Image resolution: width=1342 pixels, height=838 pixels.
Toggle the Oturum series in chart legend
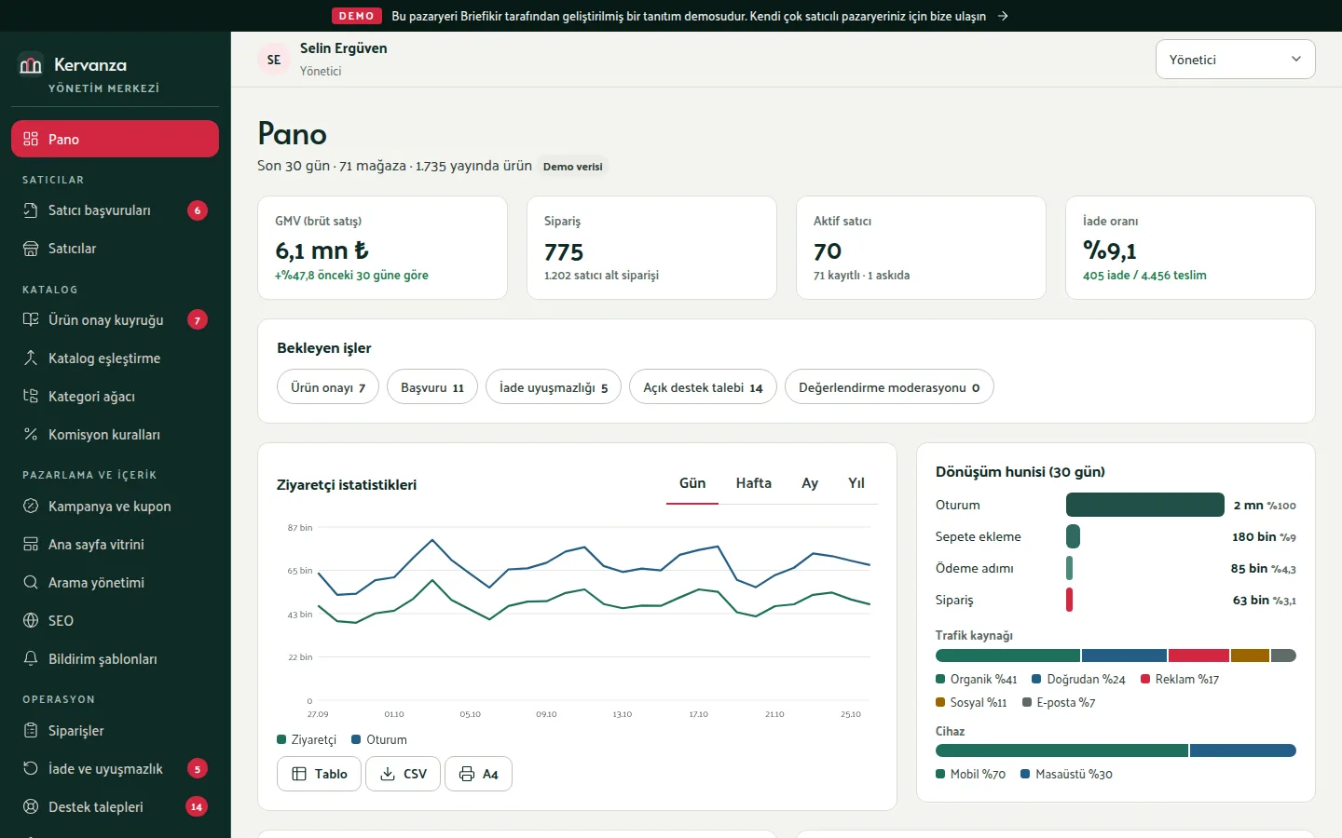click(x=379, y=739)
